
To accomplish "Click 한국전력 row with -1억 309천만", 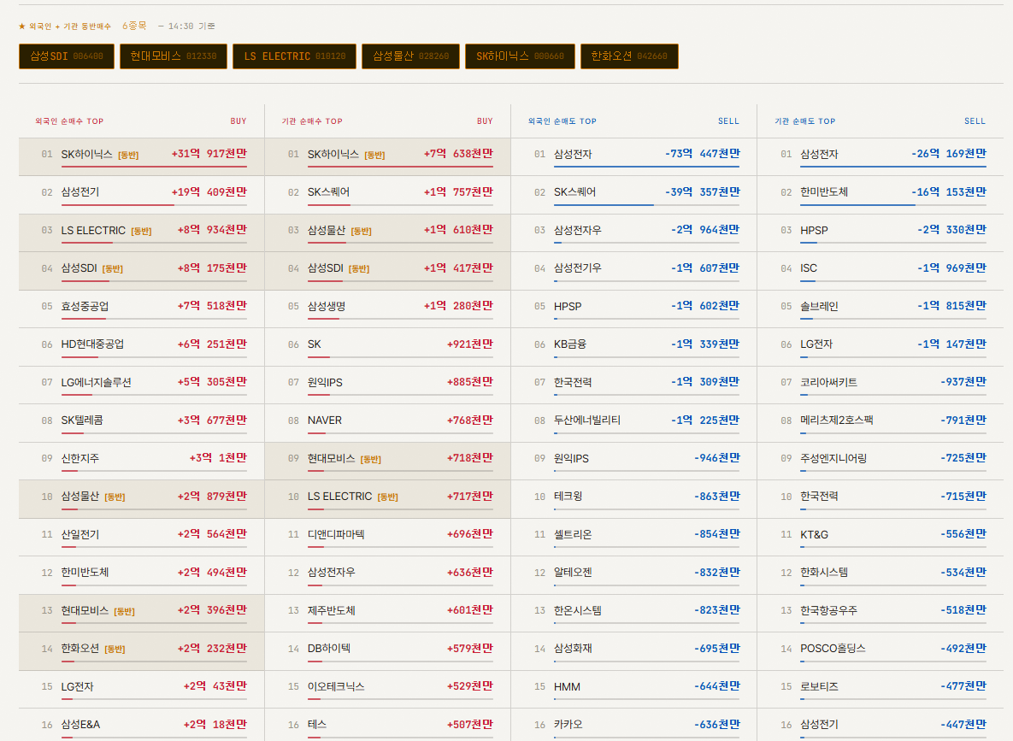I will coord(633,385).
